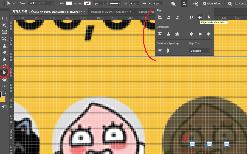247x154 pixels.
Task: Switch to the 05.jpeg document tab
Action: [109, 12]
